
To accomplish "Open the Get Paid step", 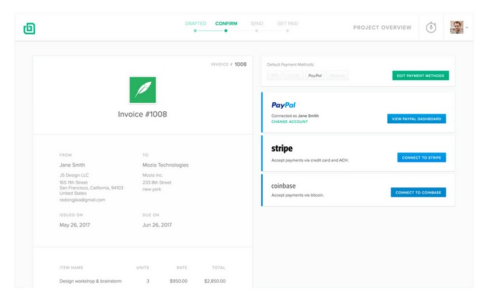I will coord(288,24).
